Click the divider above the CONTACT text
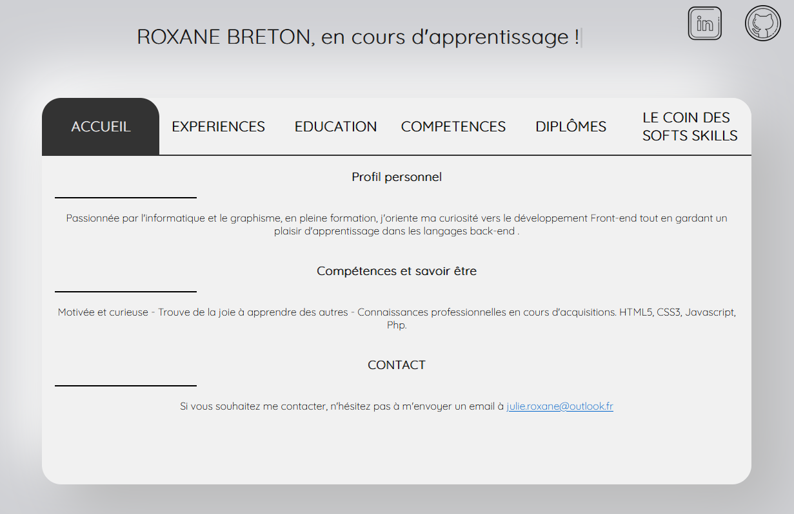The height and width of the screenshot is (514, 794). pyautogui.click(x=125, y=385)
